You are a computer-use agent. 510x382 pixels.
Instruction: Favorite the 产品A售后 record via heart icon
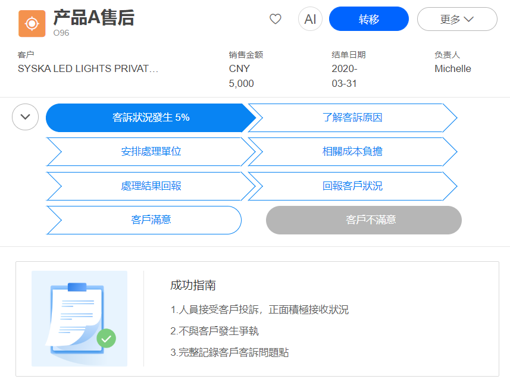point(275,18)
